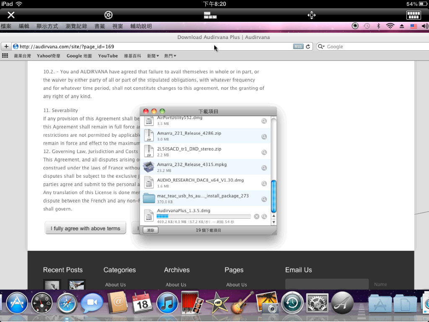Click the volume icon in the menu bar
The height and width of the screenshot is (322, 429).
(x=425, y=26)
